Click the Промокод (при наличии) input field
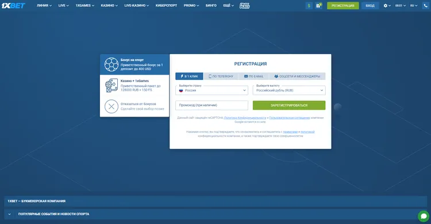This screenshot has width=431, height=224. [x=211, y=105]
